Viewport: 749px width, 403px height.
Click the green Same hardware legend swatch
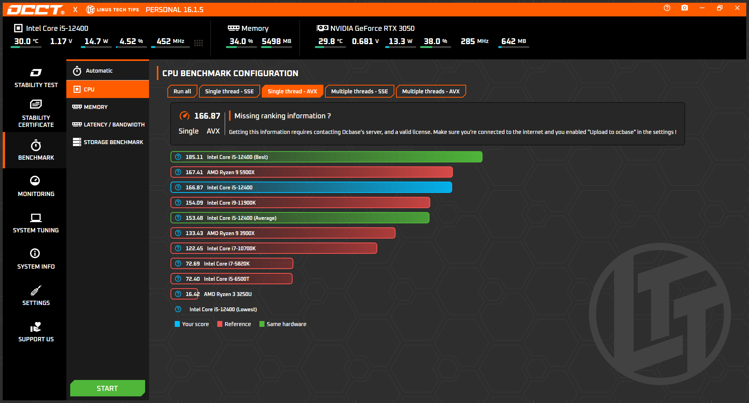[262, 324]
